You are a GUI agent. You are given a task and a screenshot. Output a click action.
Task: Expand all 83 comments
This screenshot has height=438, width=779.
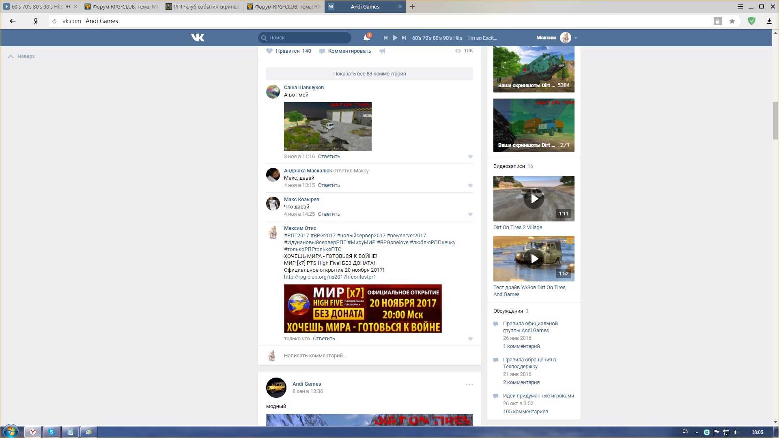[x=369, y=74]
